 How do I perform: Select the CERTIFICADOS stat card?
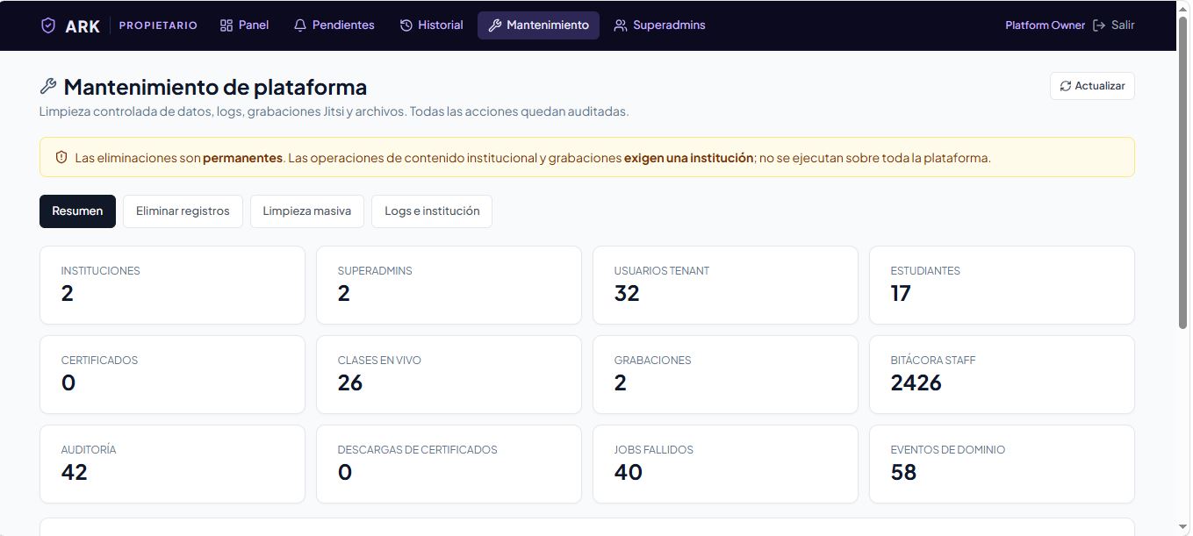[172, 375]
